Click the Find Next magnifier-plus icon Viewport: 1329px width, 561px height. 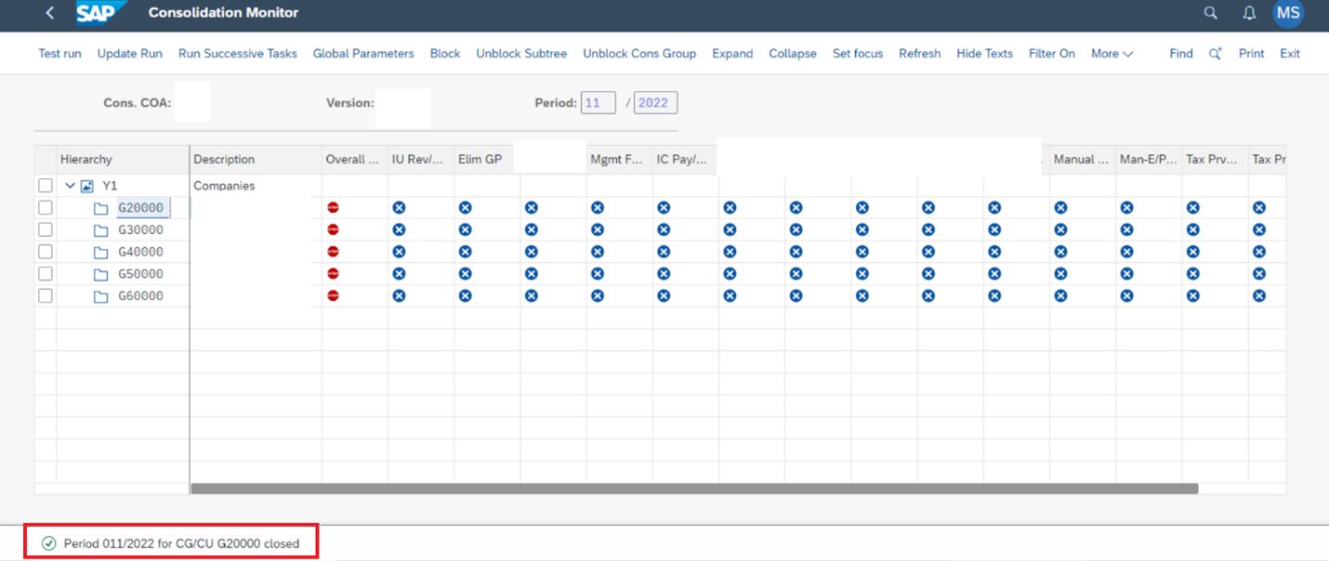coord(1215,54)
